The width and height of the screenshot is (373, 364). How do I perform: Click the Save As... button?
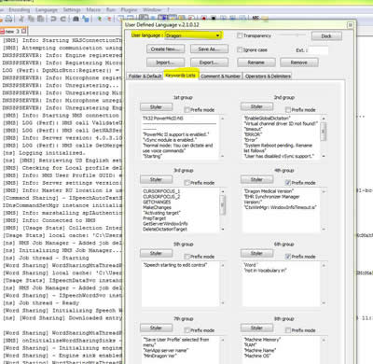coord(209,49)
